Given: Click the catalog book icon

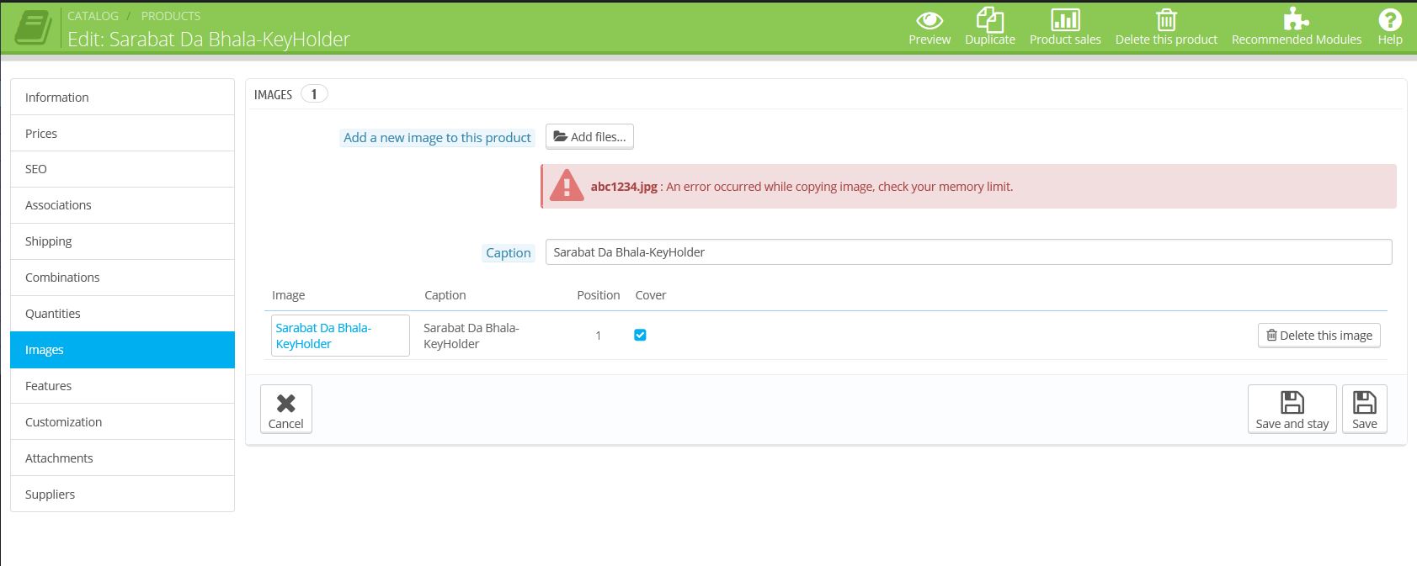Looking at the screenshot, I should click(x=32, y=28).
